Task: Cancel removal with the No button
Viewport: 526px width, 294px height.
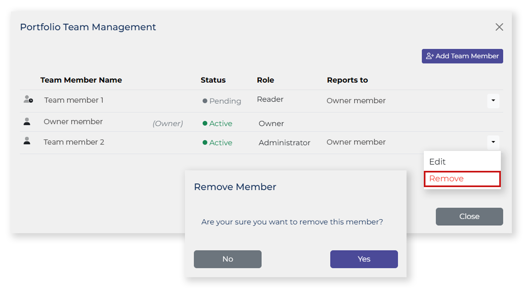Action: [x=227, y=259]
